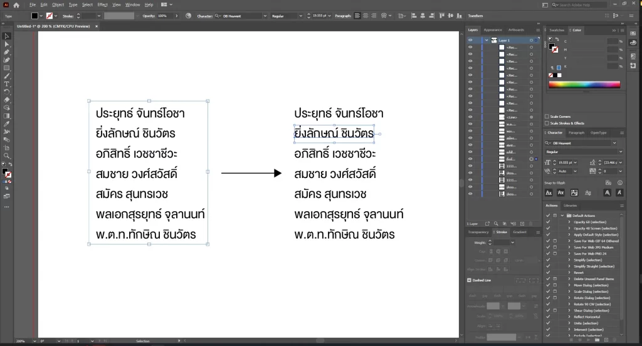Align paragraph text center in control bar

tap(366, 16)
